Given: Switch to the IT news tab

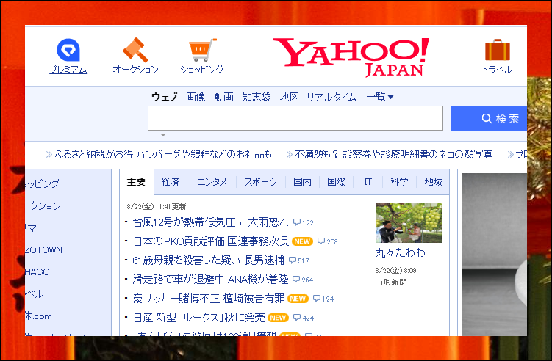Looking at the screenshot, I should [368, 182].
